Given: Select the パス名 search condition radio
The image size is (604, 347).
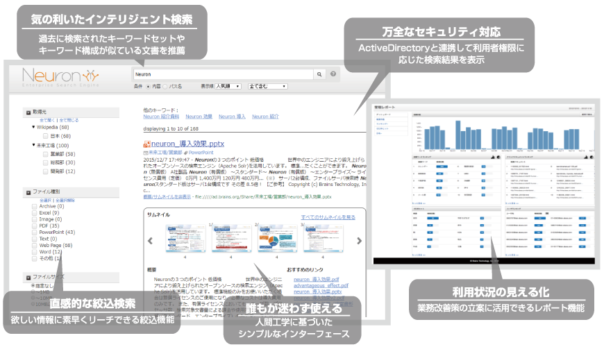Looking at the screenshot, I should click(x=165, y=87).
